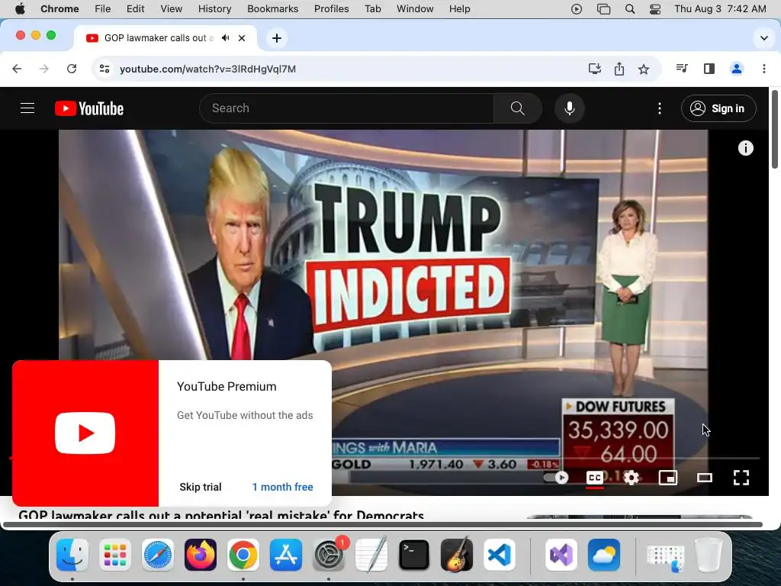Screen dimensions: 781x586
Task: Click the horizontal page scrollbar
Action: pyautogui.click(x=383, y=524)
